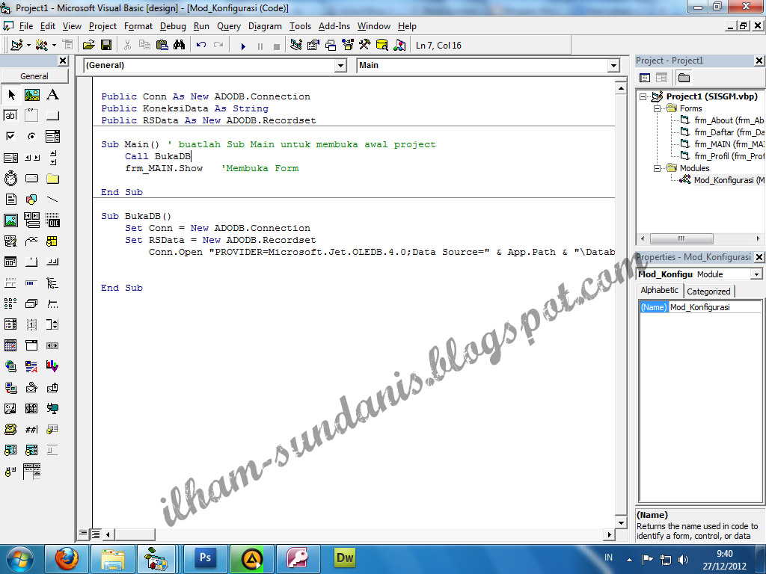Click the code editor horizontal scrollbar thumb

(135, 534)
